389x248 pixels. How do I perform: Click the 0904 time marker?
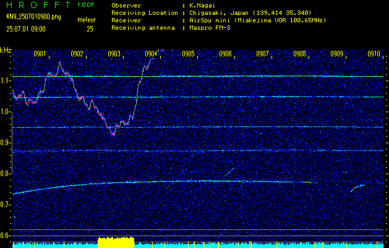pyautogui.click(x=151, y=54)
